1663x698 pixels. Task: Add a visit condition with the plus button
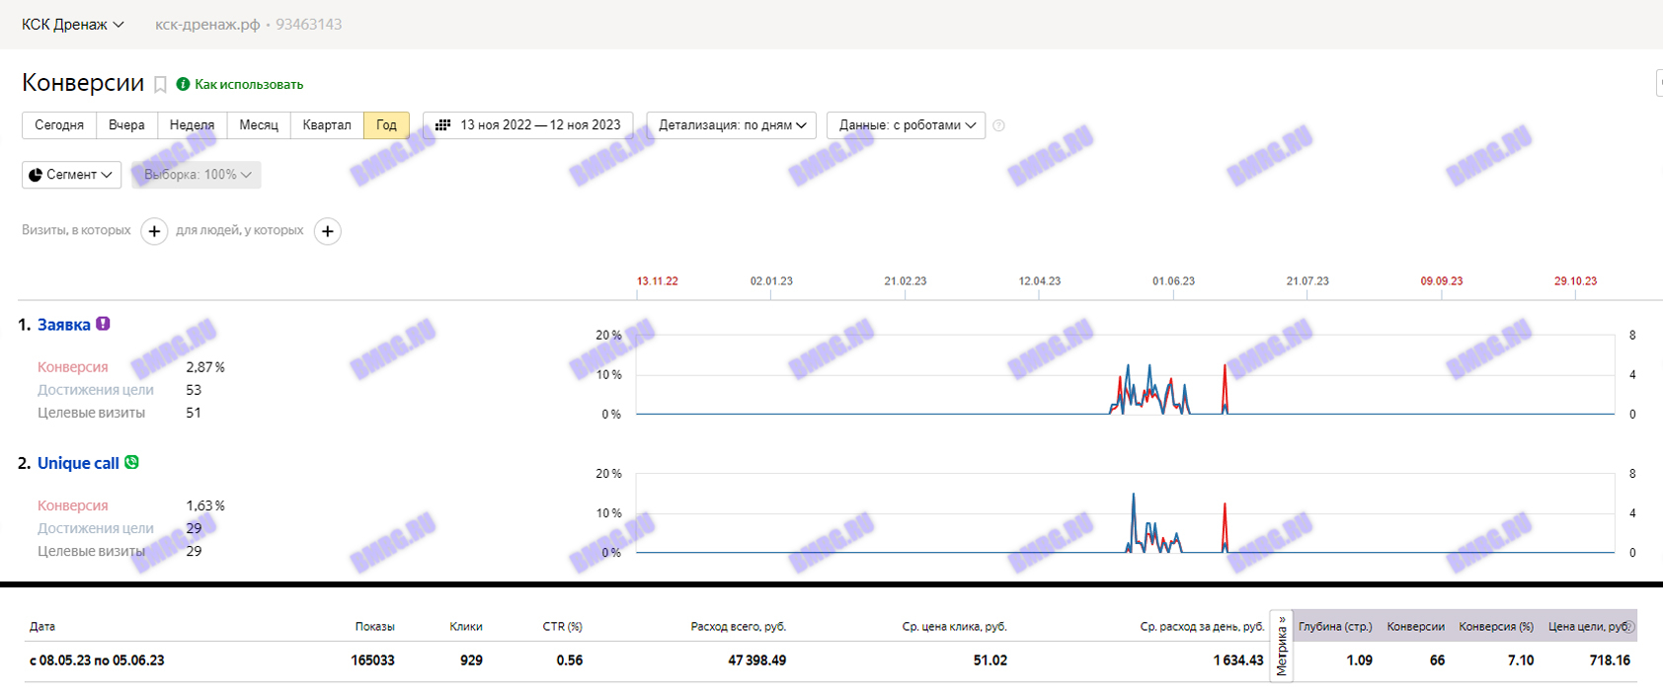pyautogui.click(x=154, y=231)
